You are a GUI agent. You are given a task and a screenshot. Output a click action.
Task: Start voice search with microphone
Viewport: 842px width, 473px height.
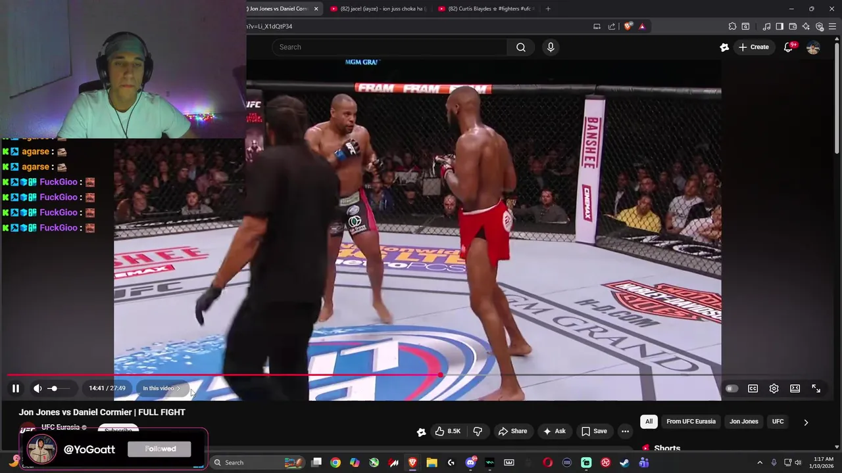(551, 47)
